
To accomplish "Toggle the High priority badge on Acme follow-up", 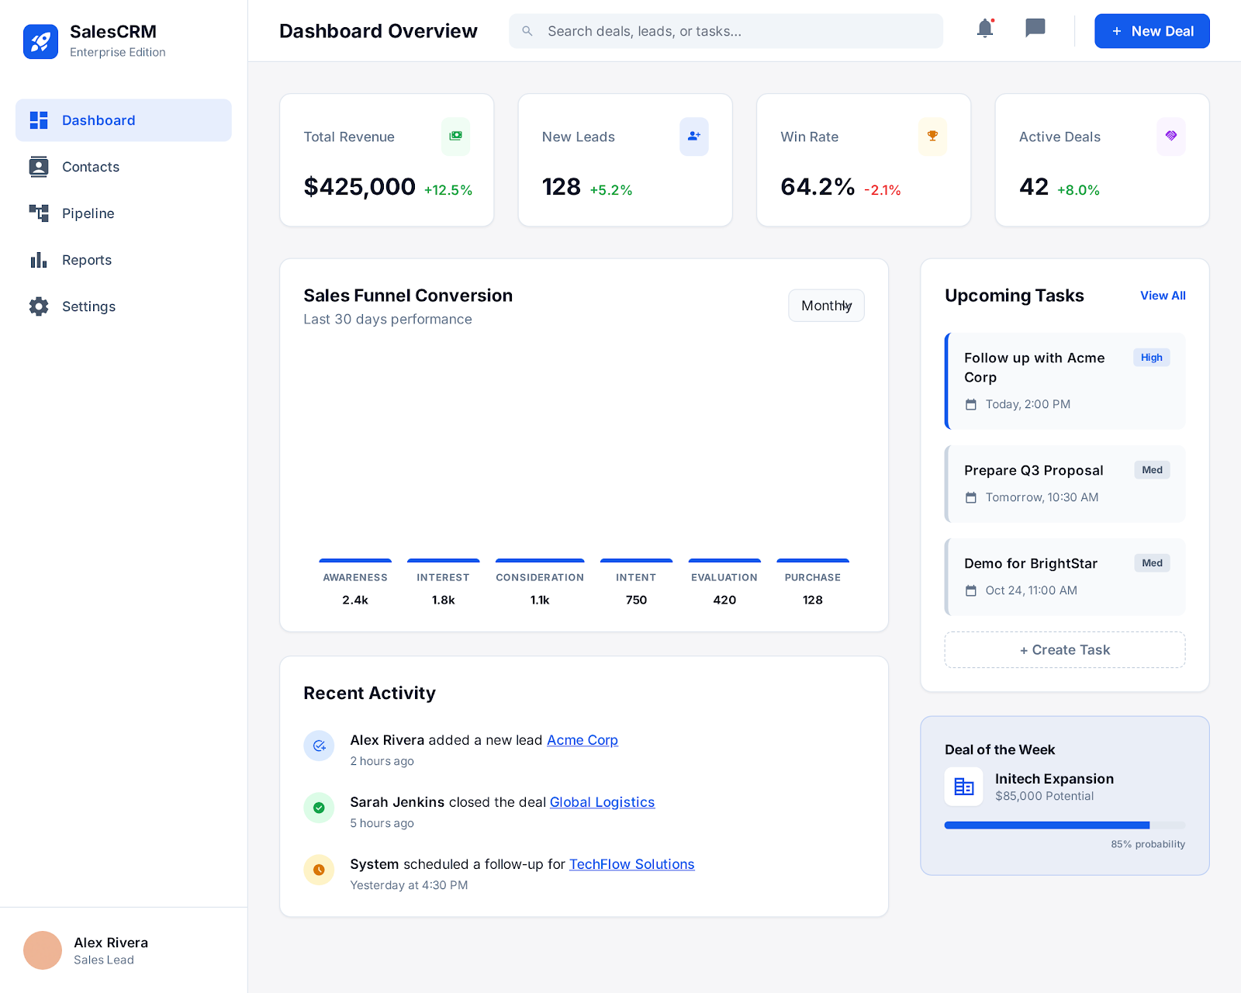I will click(1151, 357).
